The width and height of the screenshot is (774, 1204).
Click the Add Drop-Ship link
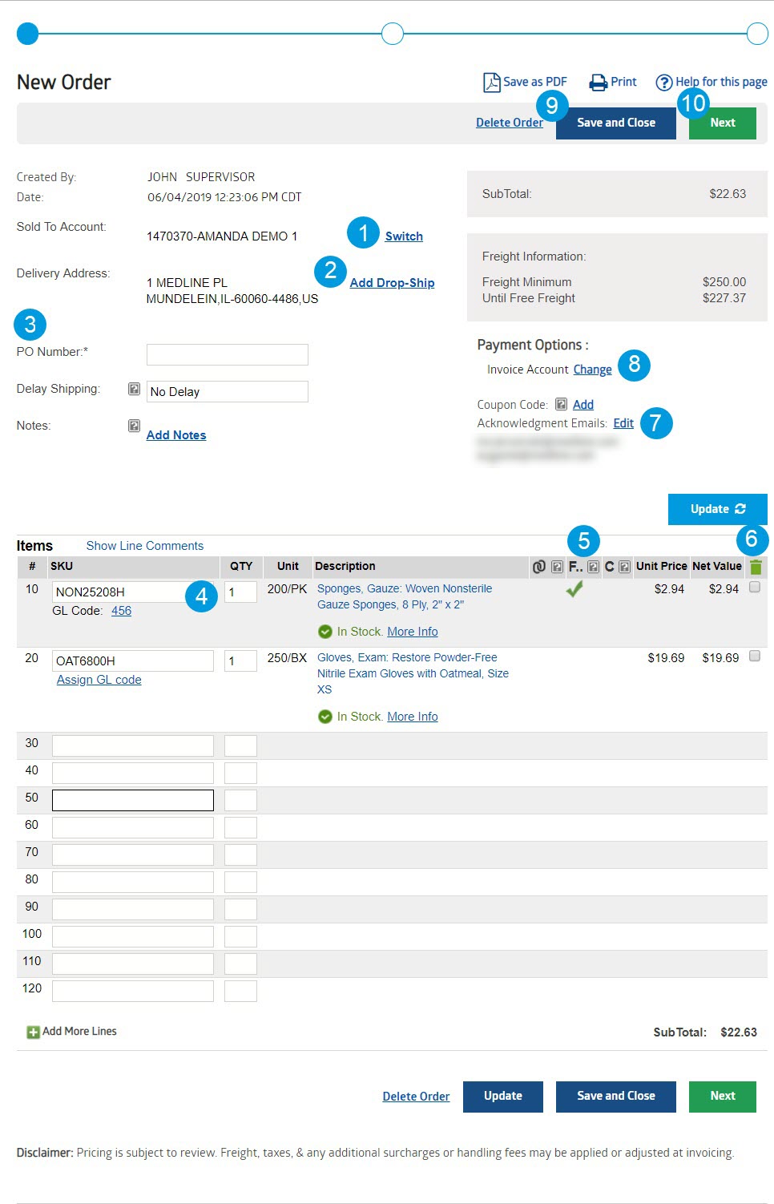[x=392, y=283]
